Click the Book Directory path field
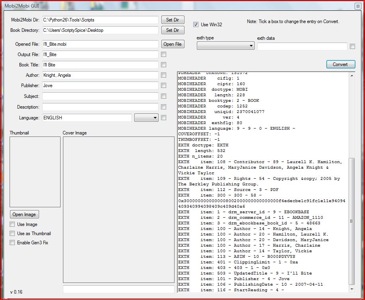365x300 pixels. [x=100, y=30]
